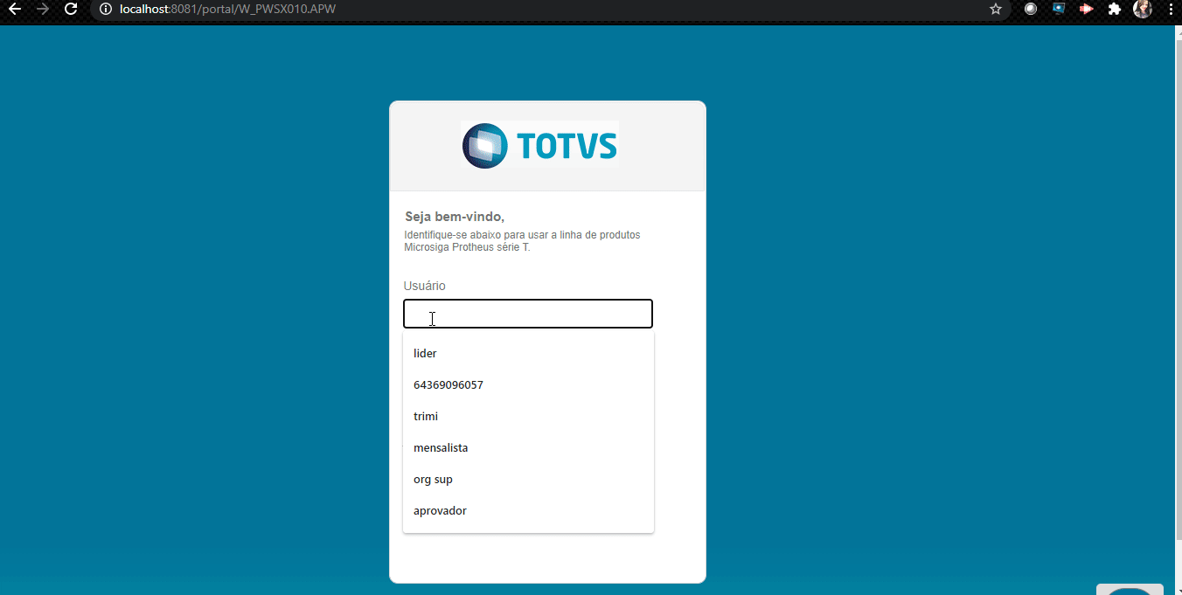Click the grey circle extension icon
1182x595 pixels.
(x=1031, y=9)
